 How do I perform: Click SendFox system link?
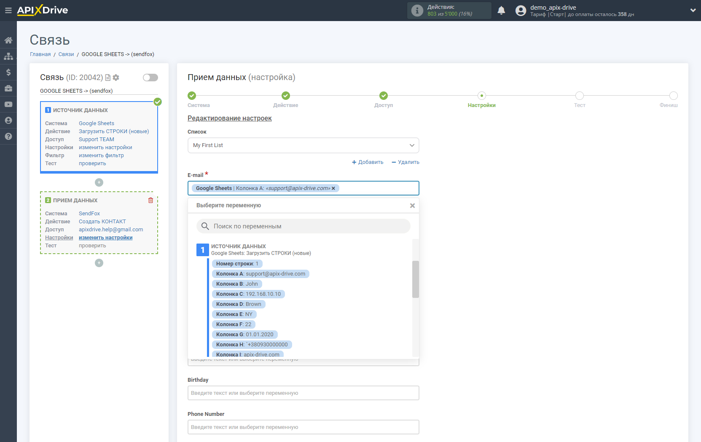tap(89, 214)
